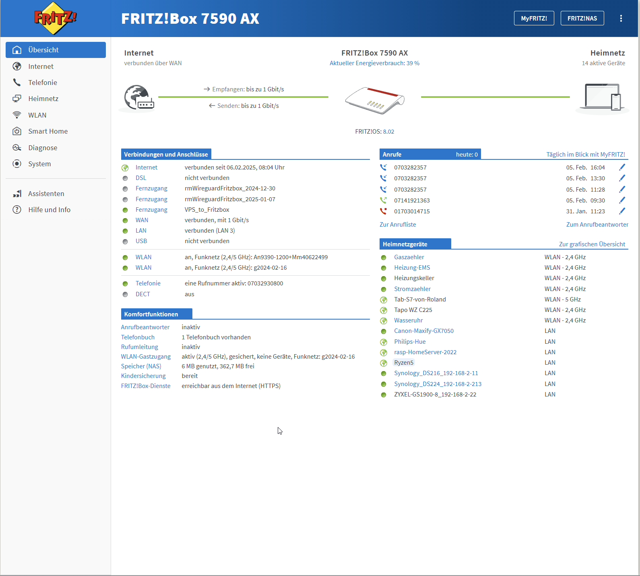The width and height of the screenshot is (640, 576).
Task: Open the three-dot options menu
Action: (621, 18)
